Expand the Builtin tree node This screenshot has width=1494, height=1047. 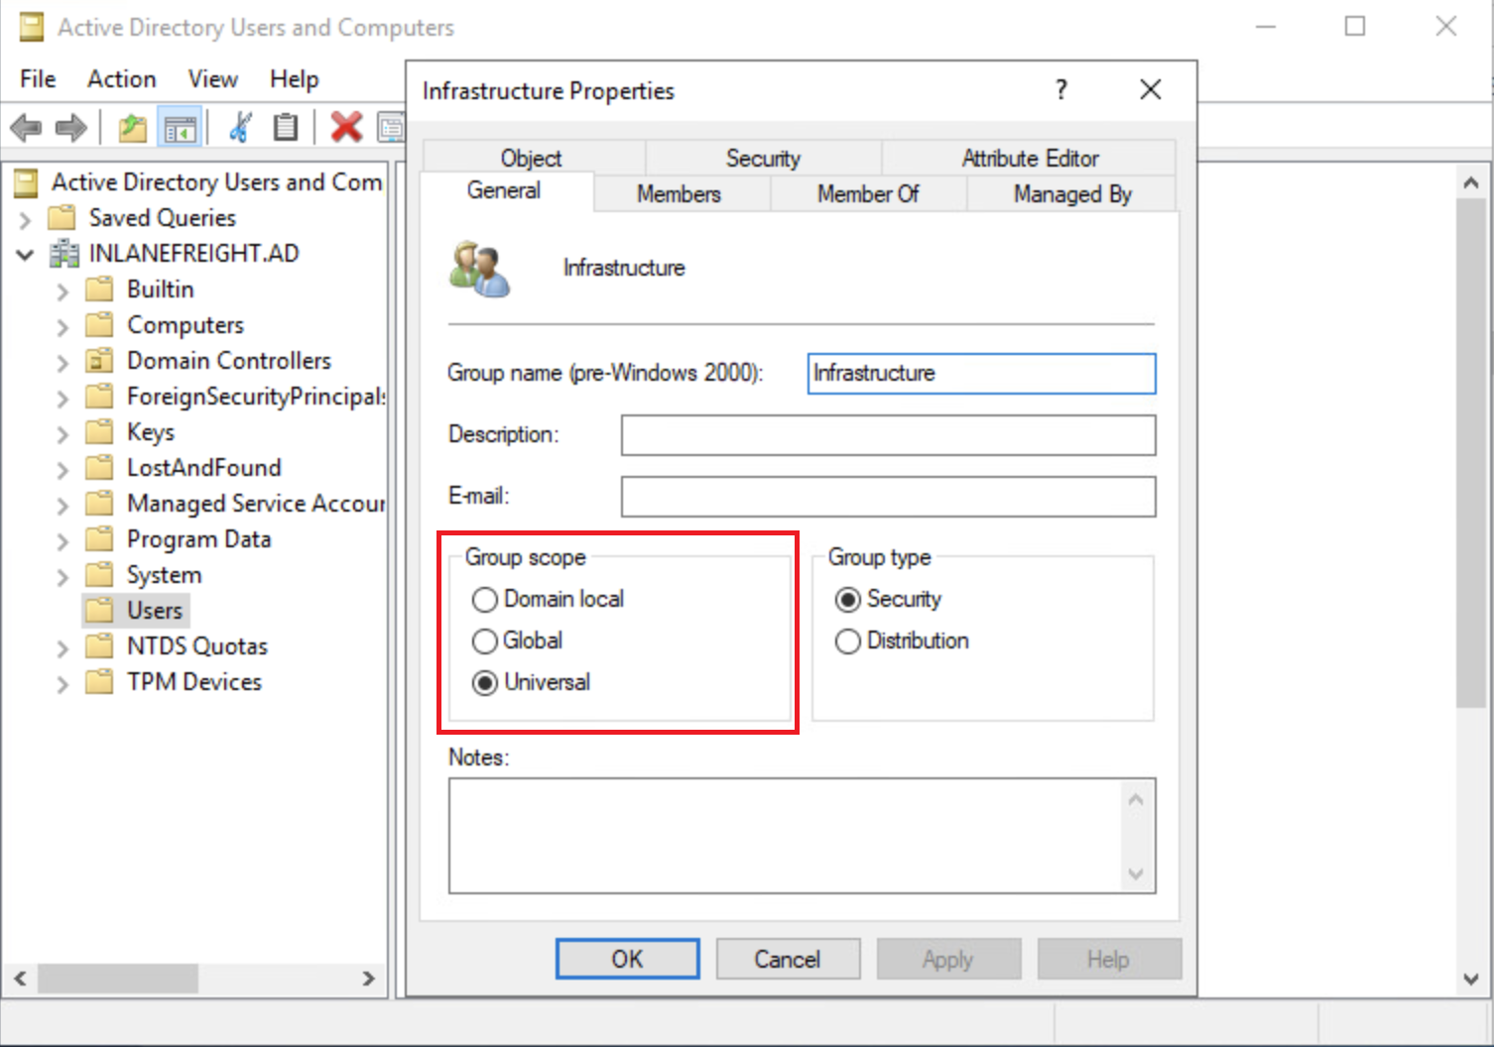click(x=62, y=291)
